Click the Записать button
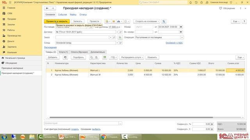The image size is (250, 140). click(78, 21)
